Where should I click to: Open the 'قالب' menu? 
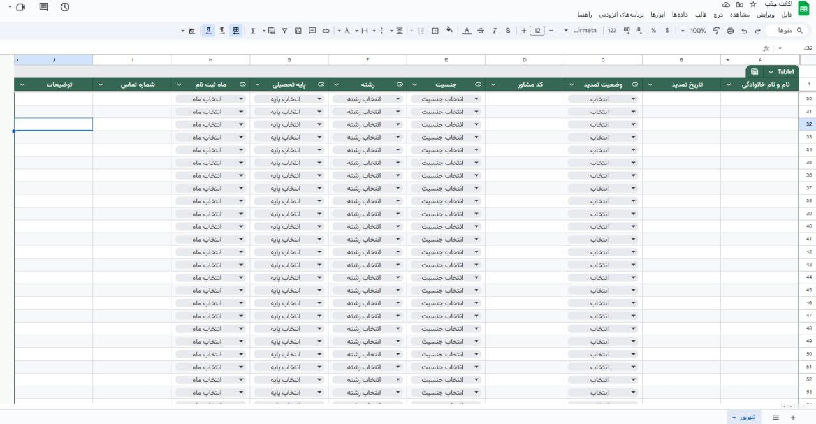(x=700, y=14)
